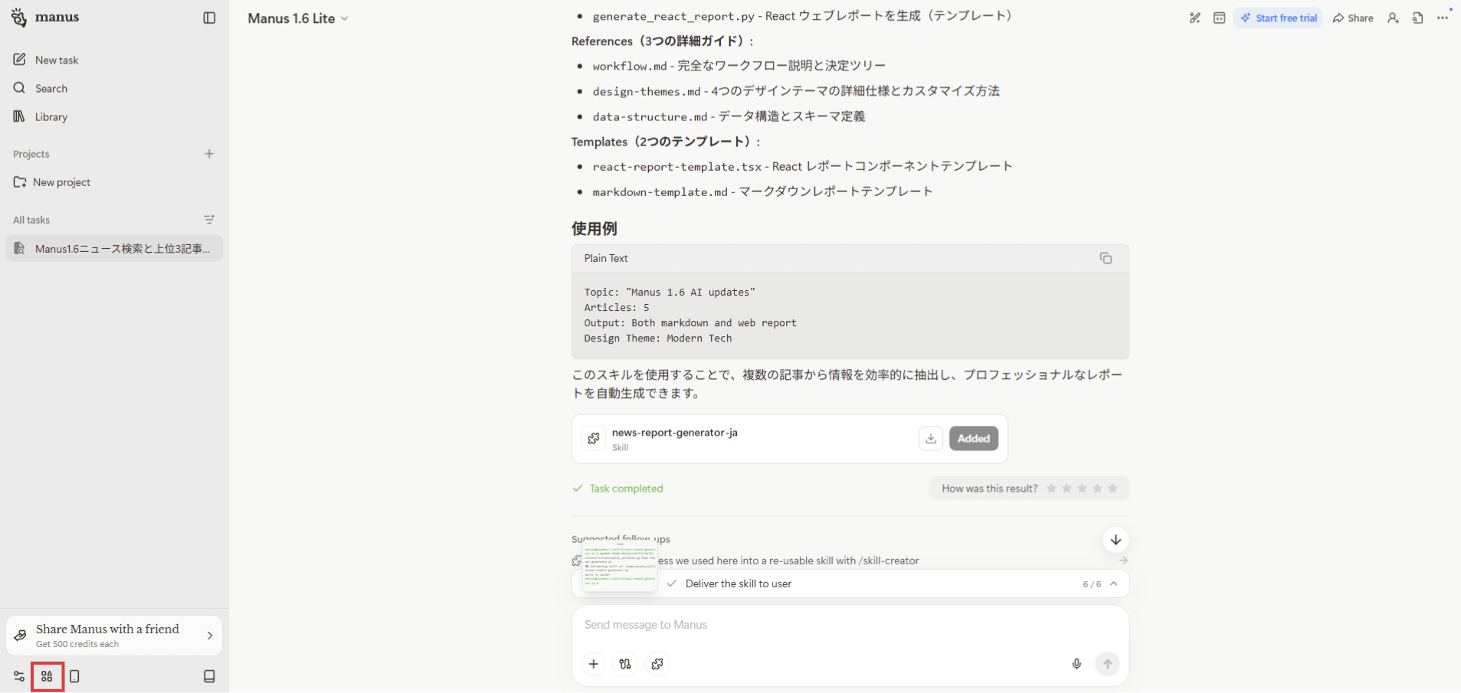1461x693 pixels.
Task: Download the news-report-generator-ja skill
Action: 930,438
